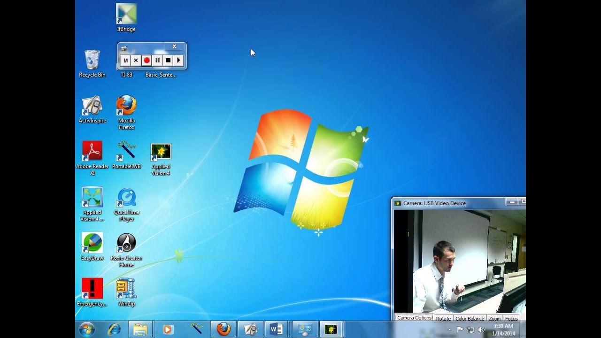Screen dimensions: 601x338
Task: Open the volume speaker tray icon
Action: coord(481,330)
